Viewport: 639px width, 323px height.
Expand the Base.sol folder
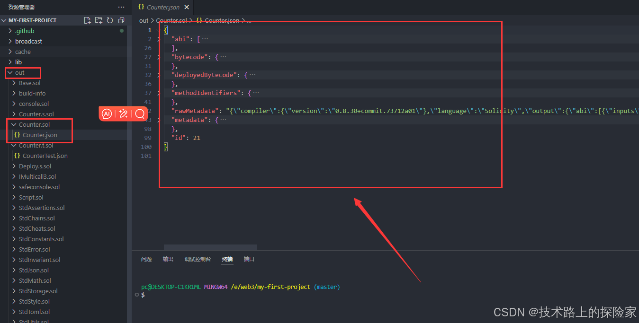(63, 83)
